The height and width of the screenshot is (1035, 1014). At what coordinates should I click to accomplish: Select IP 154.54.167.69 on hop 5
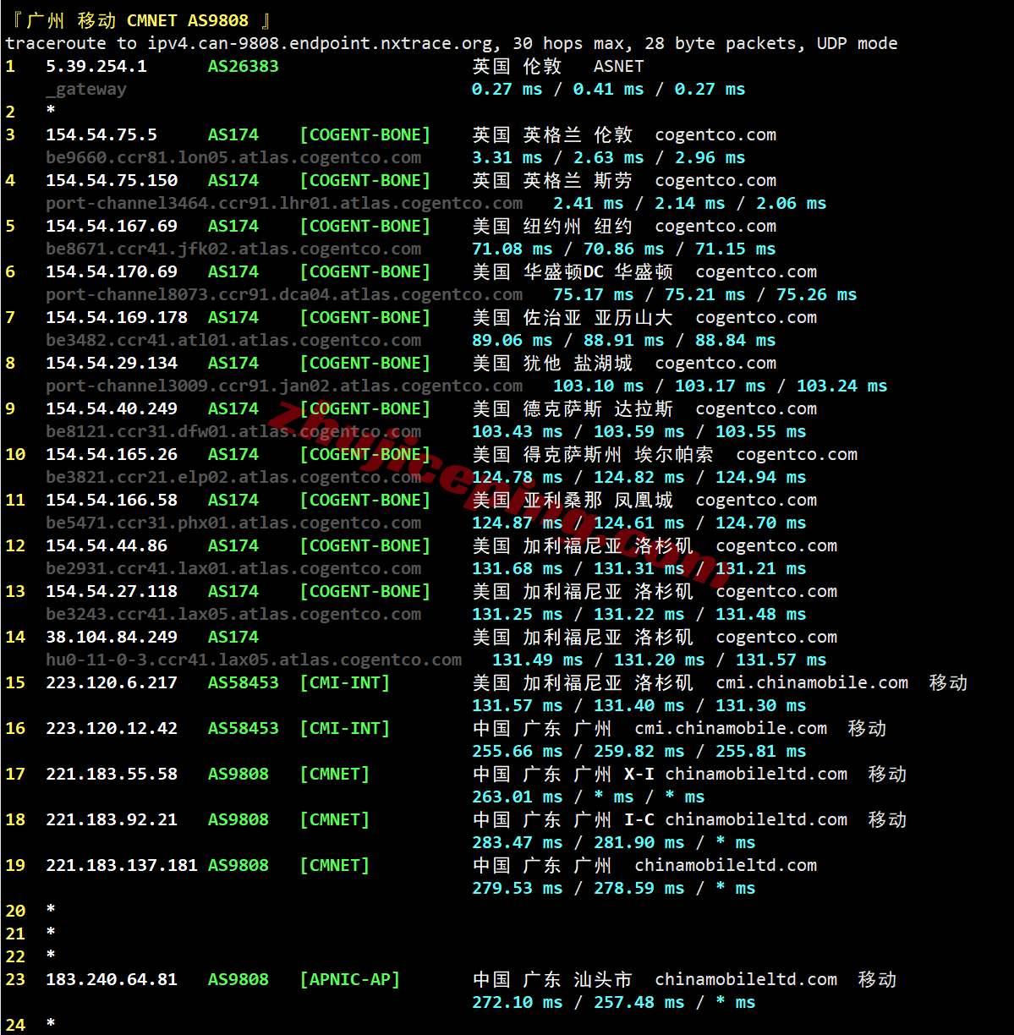(x=112, y=226)
